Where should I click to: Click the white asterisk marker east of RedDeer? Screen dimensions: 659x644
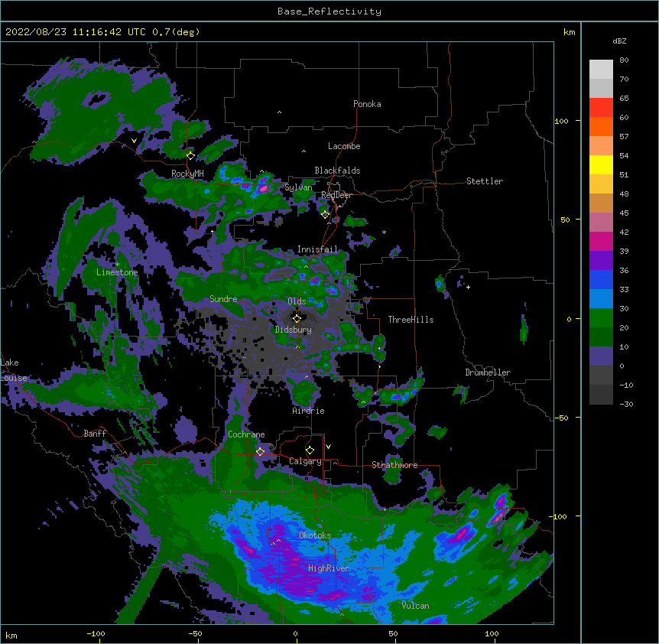click(384, 232)
